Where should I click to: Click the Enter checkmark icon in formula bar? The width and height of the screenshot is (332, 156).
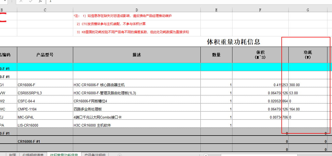pos(31,1)
